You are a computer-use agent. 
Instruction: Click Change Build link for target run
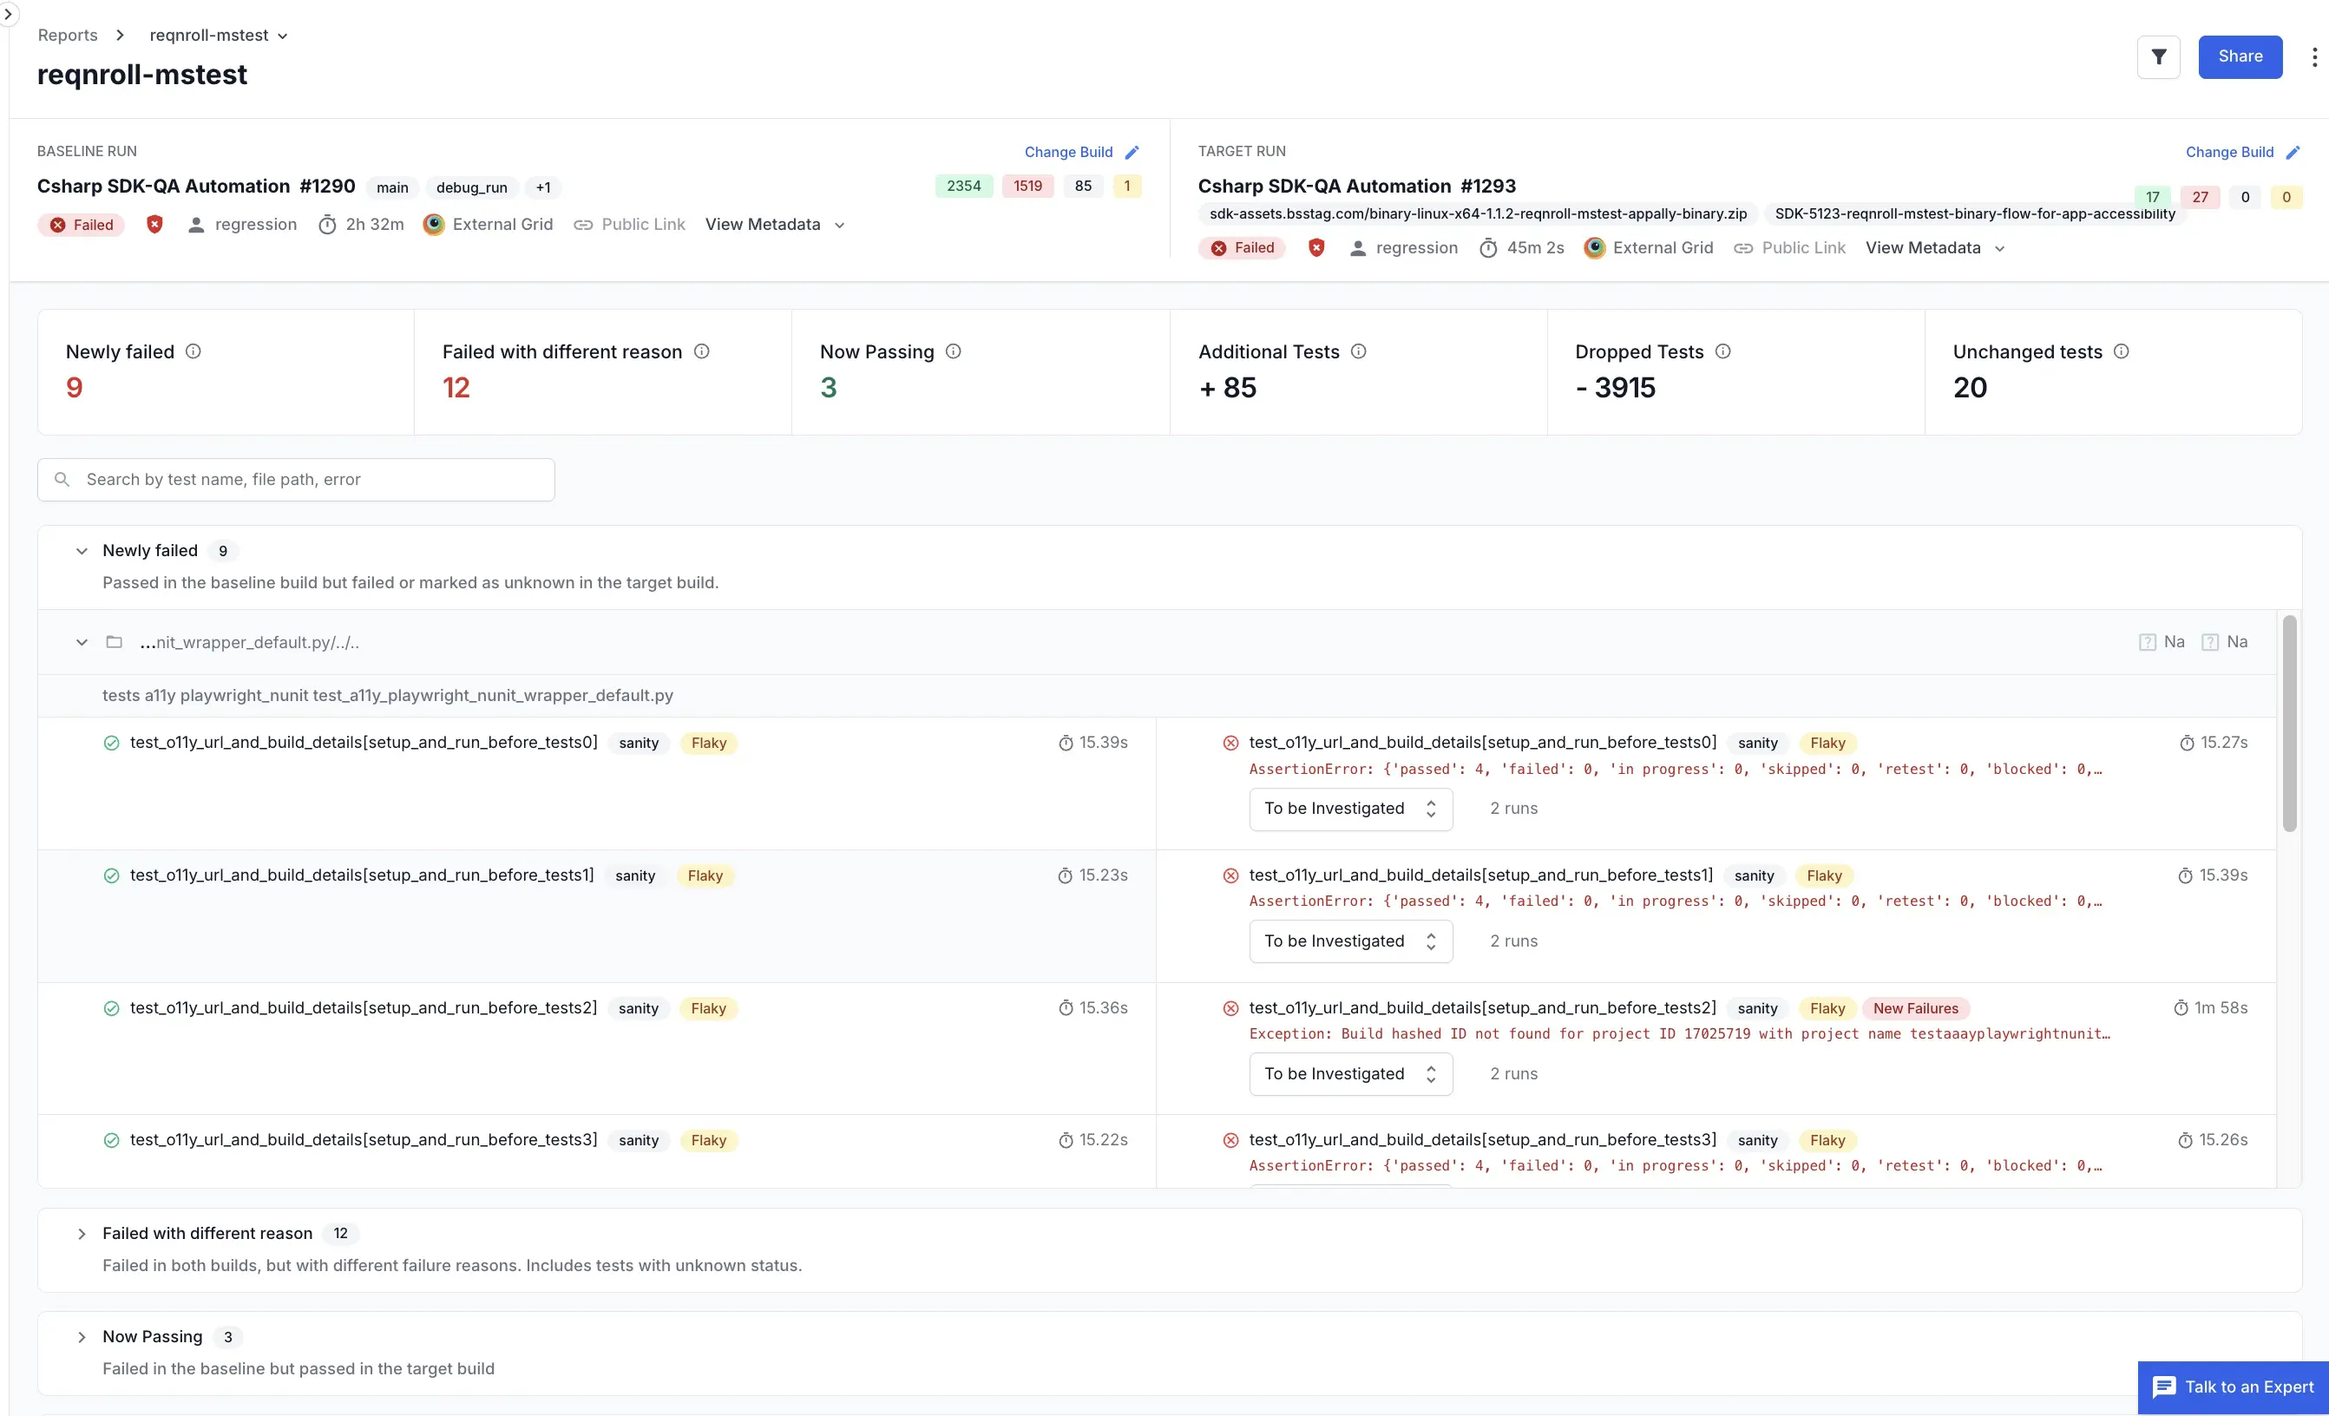point(2229,152)
